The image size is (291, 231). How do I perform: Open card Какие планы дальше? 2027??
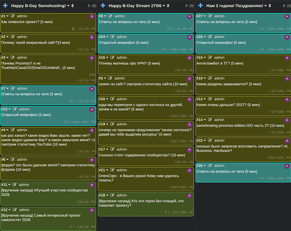[228, 105]
